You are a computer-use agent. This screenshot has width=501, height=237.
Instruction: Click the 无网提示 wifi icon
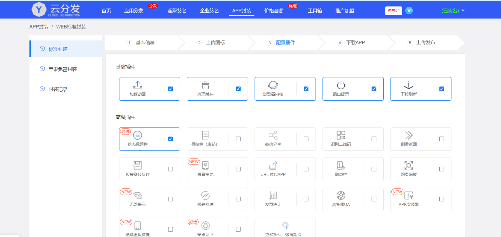tap(138, 195)
